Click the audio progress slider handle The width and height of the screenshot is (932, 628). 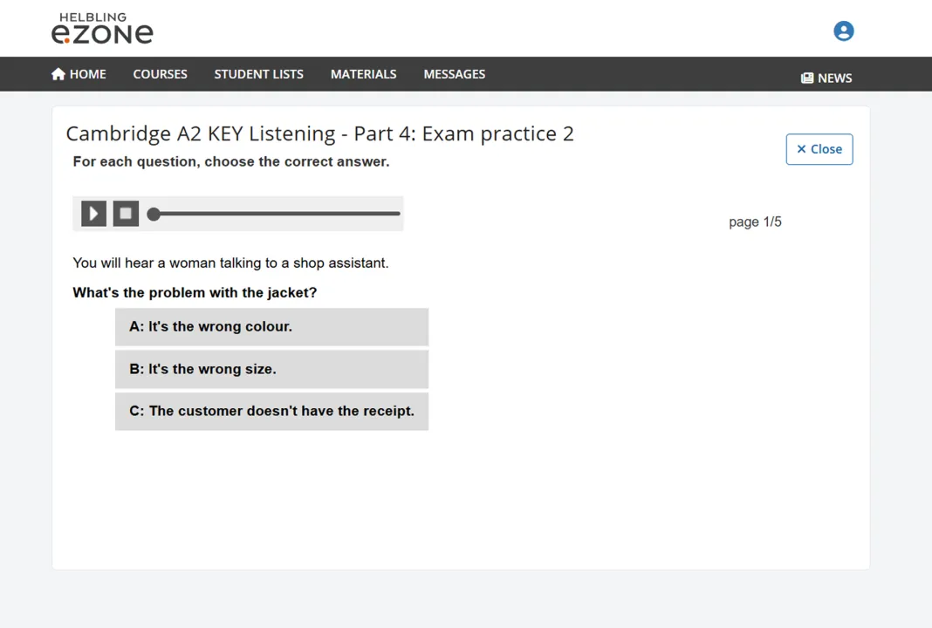[154, 214]
